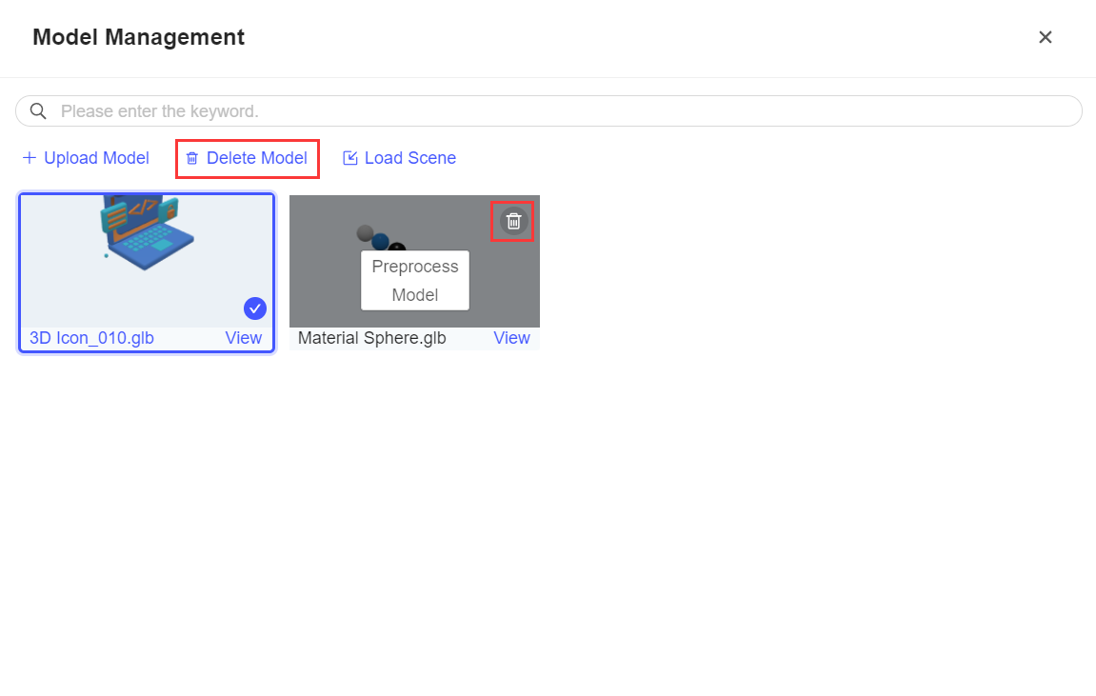This screenshot has height=696, width=1096.
Task: Click the Preprocess Model option
Action: click(414, 280)
